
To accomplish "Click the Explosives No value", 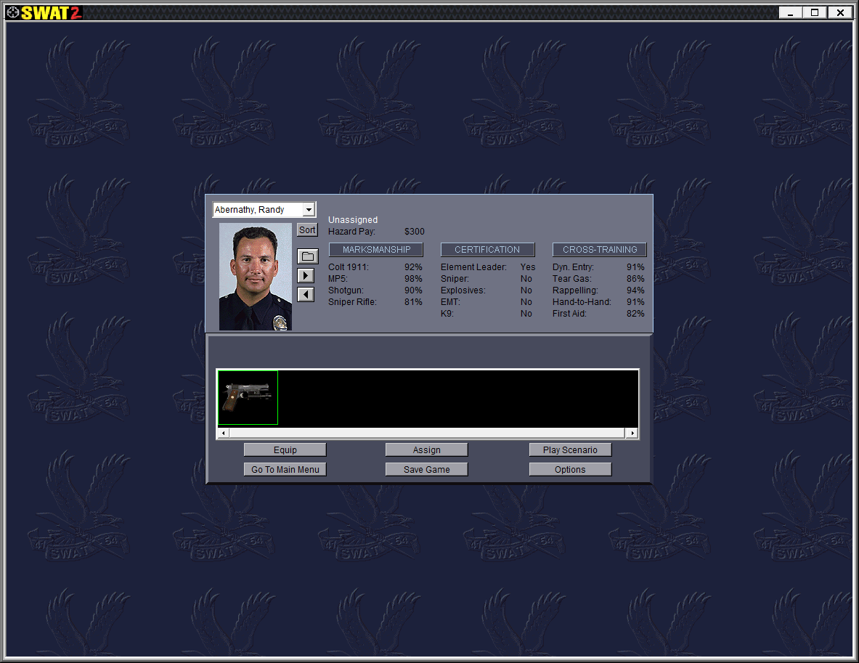I will [526, 290].
